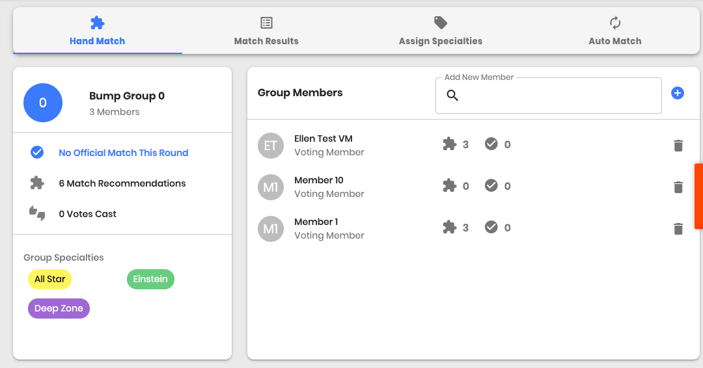This screenshot has height=368, width=703.
Task: Click the 0 Votes Cast text
Action: point(87,214)
